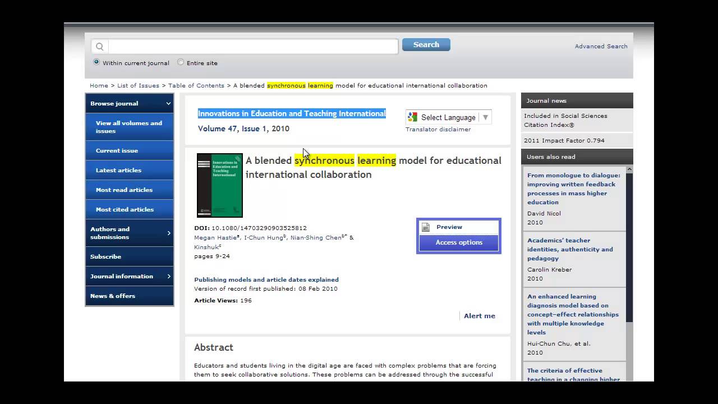Viewport: 718px width, 404px height.
Task: Open author I-Chun Hung link
Action: pos(264,238)
